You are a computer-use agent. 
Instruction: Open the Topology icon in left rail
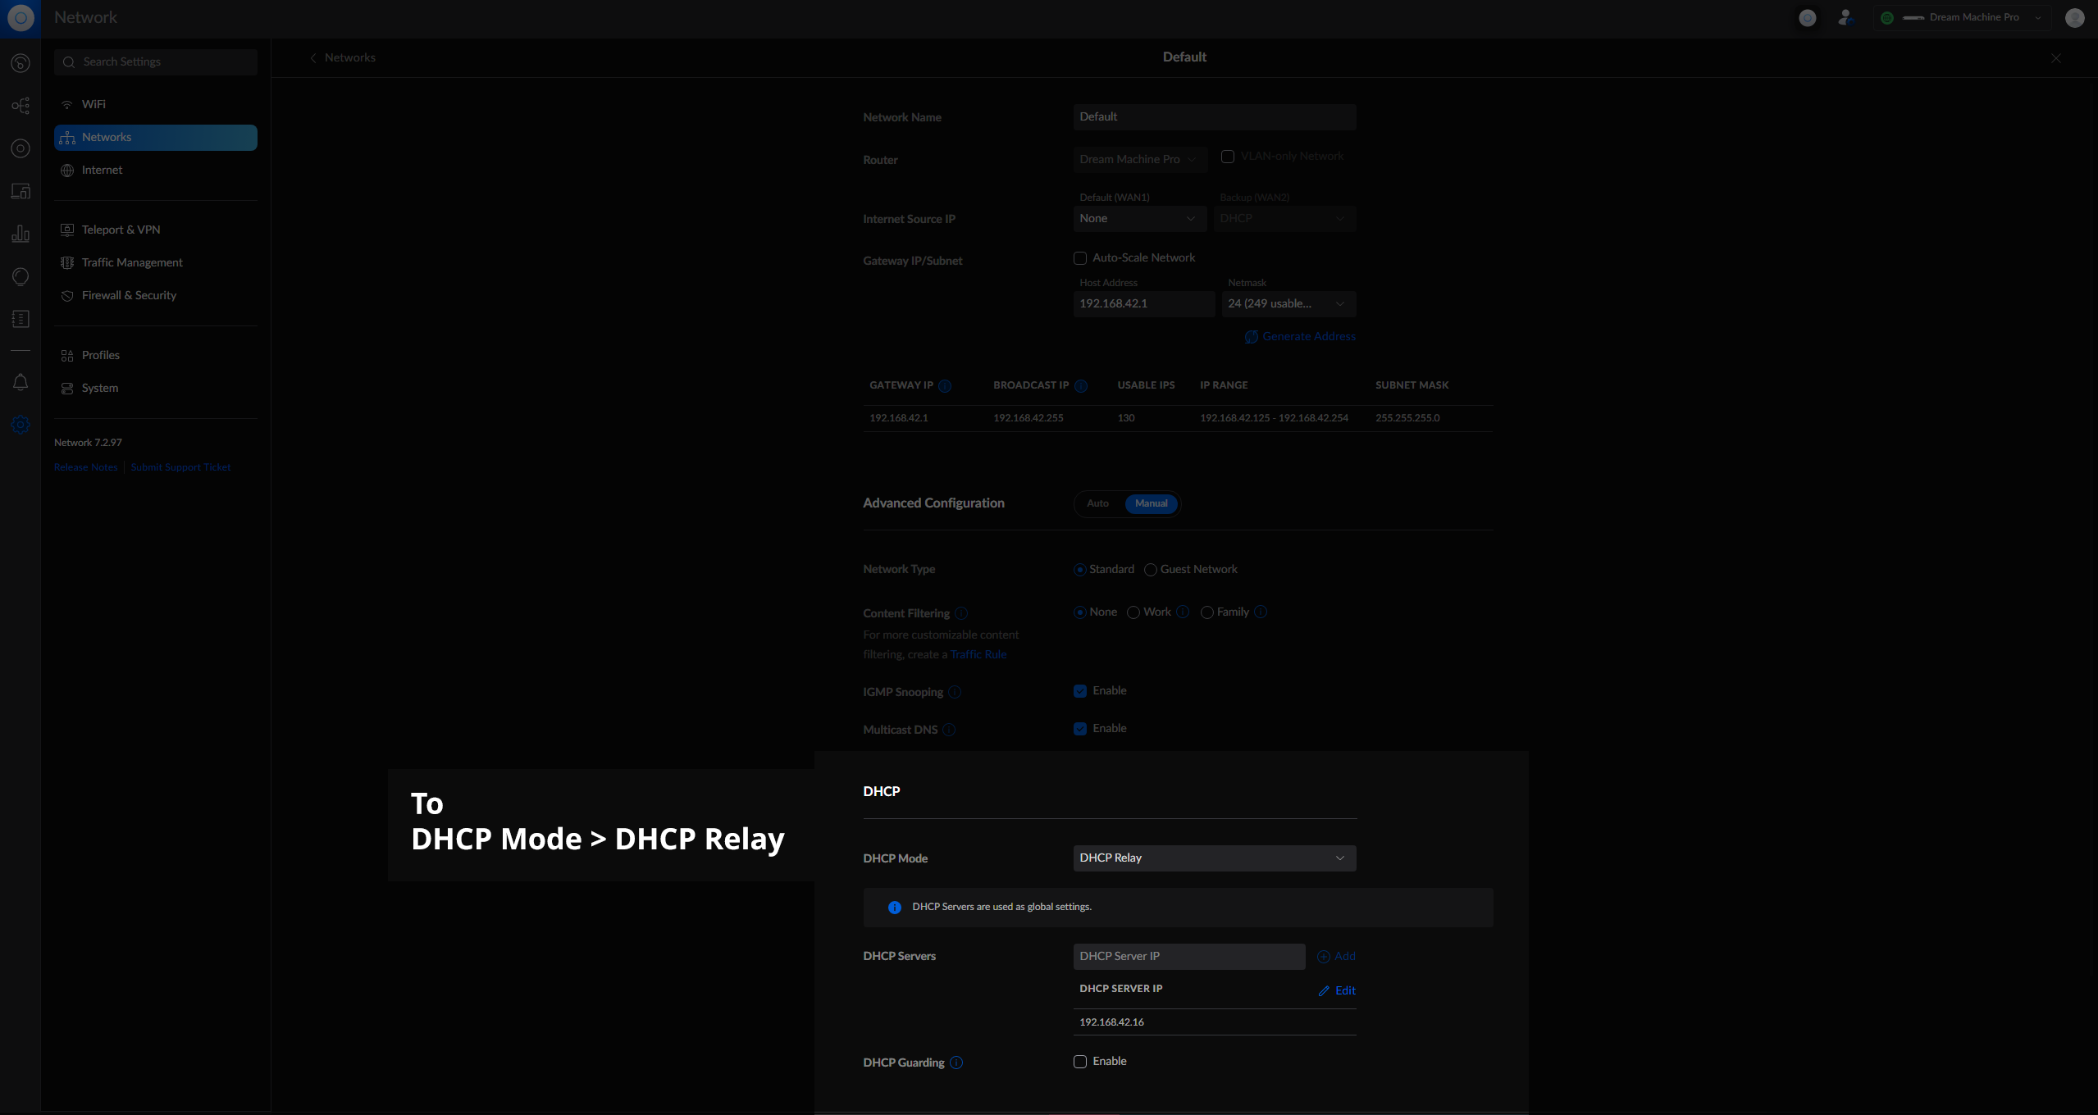click(21, 106)
